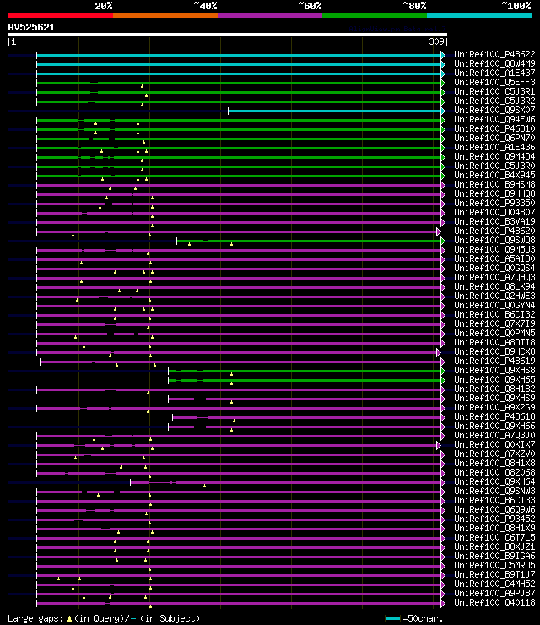
Task: Click the UniRef100_O04807 text
Action: pos(494,213)
